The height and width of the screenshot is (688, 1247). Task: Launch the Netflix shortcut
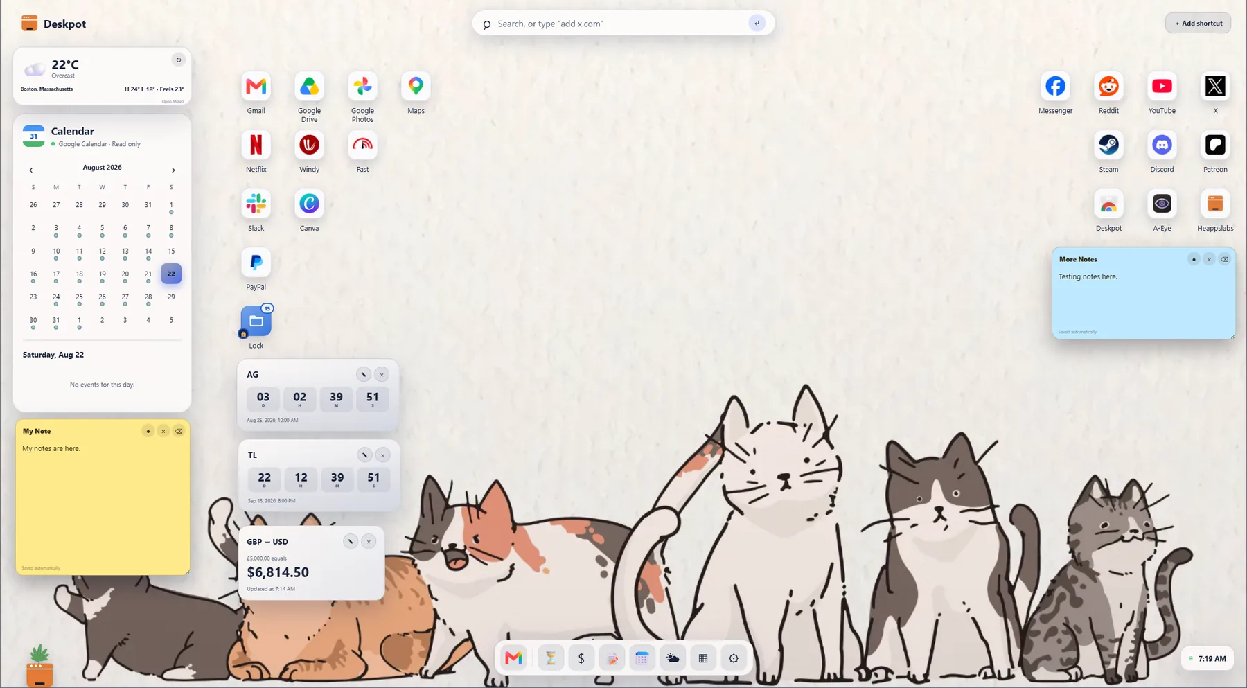point(256,145)
